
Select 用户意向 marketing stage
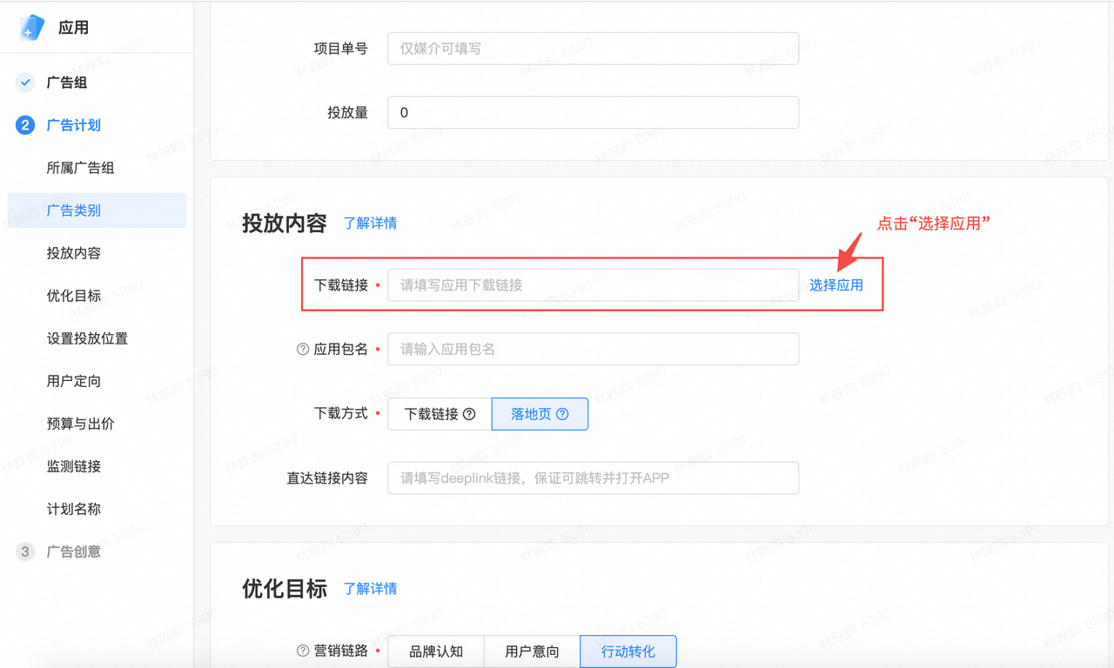531,651
